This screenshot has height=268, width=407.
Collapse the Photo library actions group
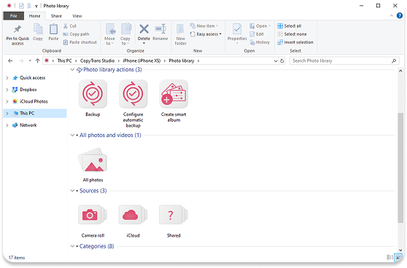[72, 70]
